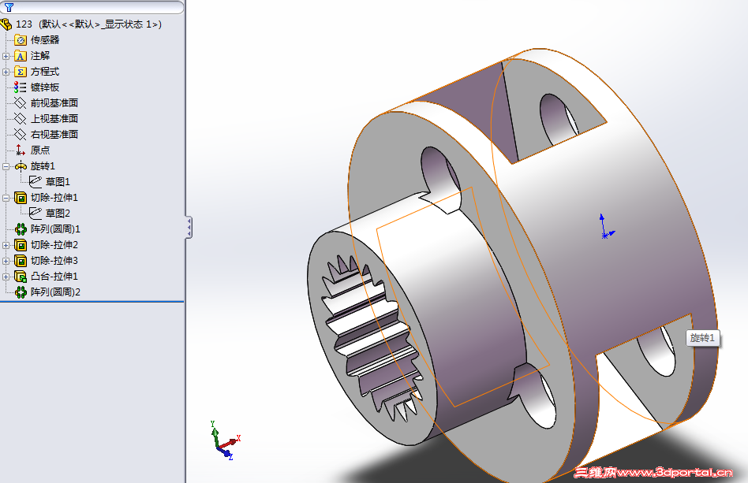Select the 前视基准面 label

pyautogui.click(x=54, y=103)
